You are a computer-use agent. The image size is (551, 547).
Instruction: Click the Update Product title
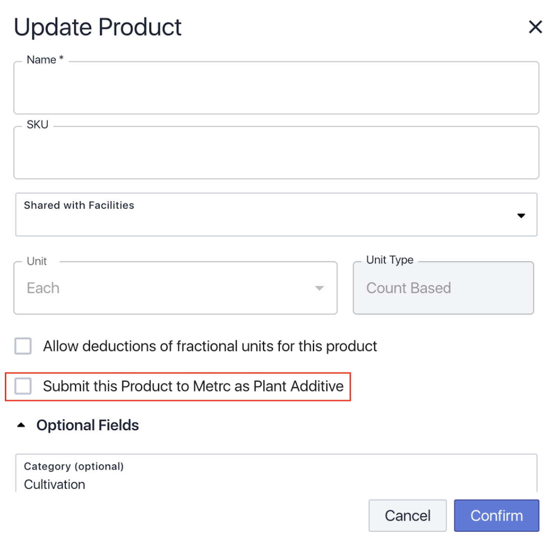pos(98,27)
